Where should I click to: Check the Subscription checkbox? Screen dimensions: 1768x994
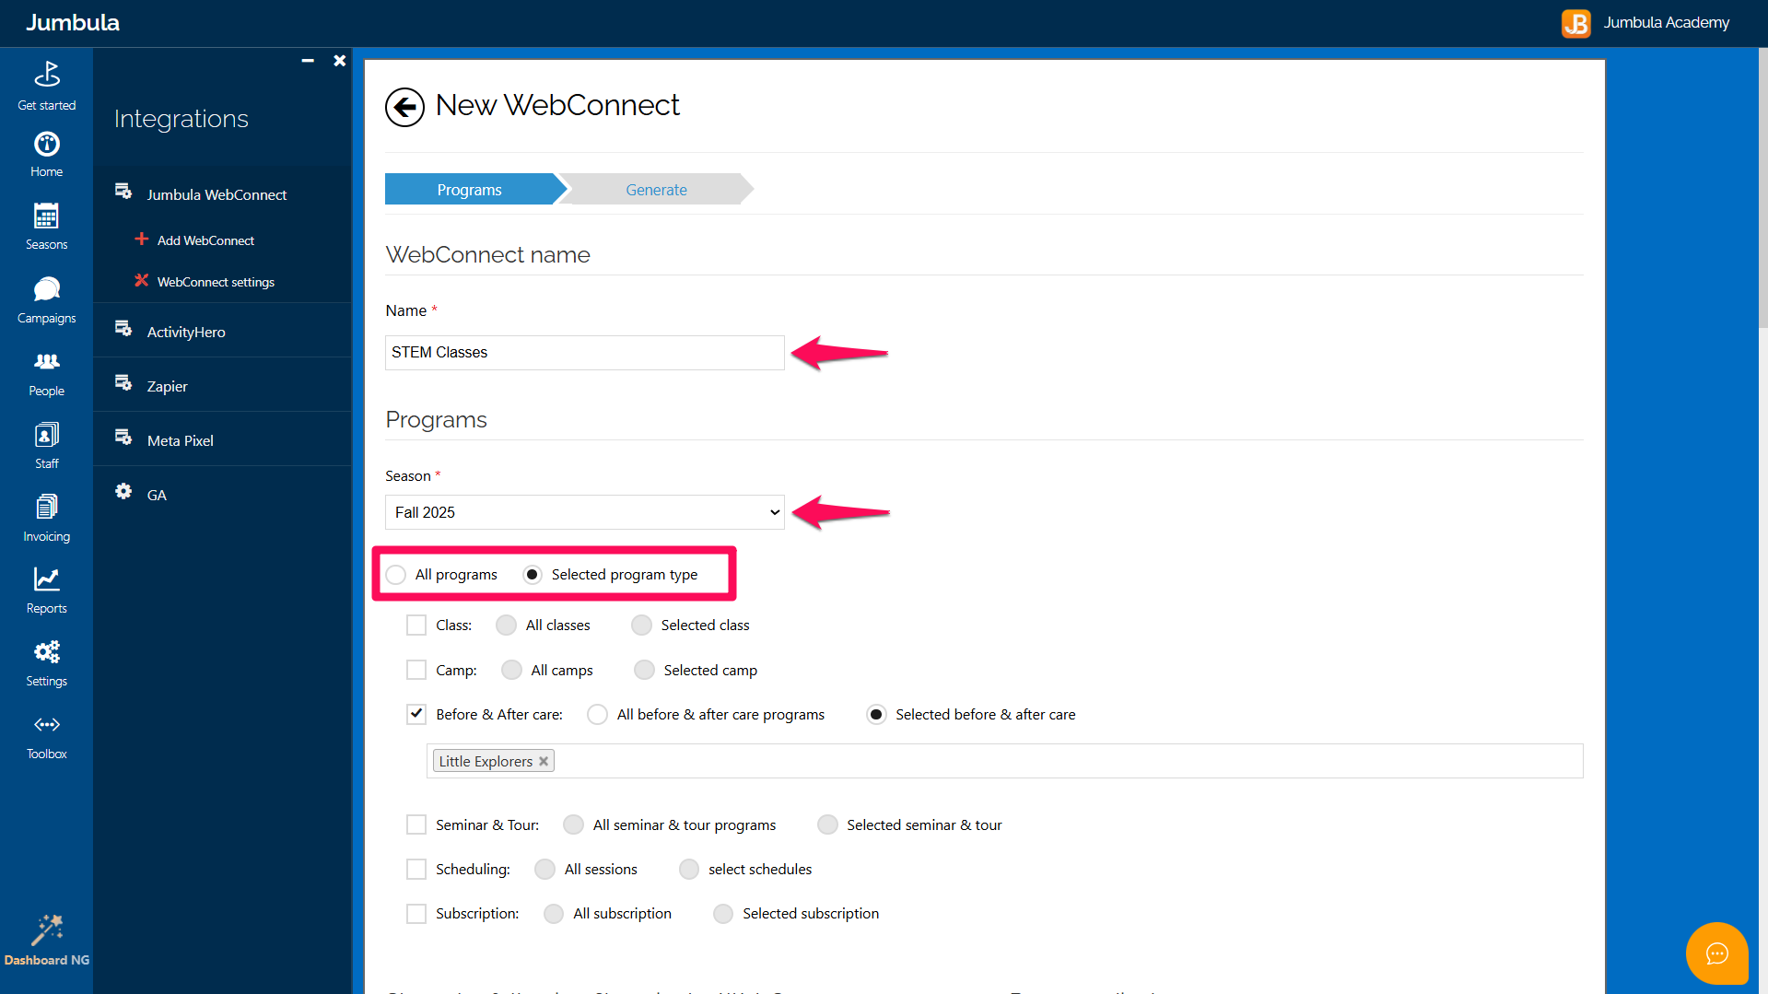416,913
